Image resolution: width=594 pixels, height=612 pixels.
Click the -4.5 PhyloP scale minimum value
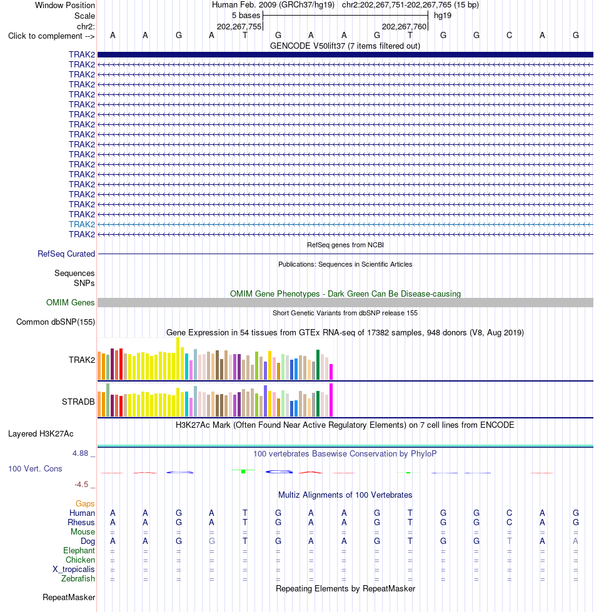[81, 485]
